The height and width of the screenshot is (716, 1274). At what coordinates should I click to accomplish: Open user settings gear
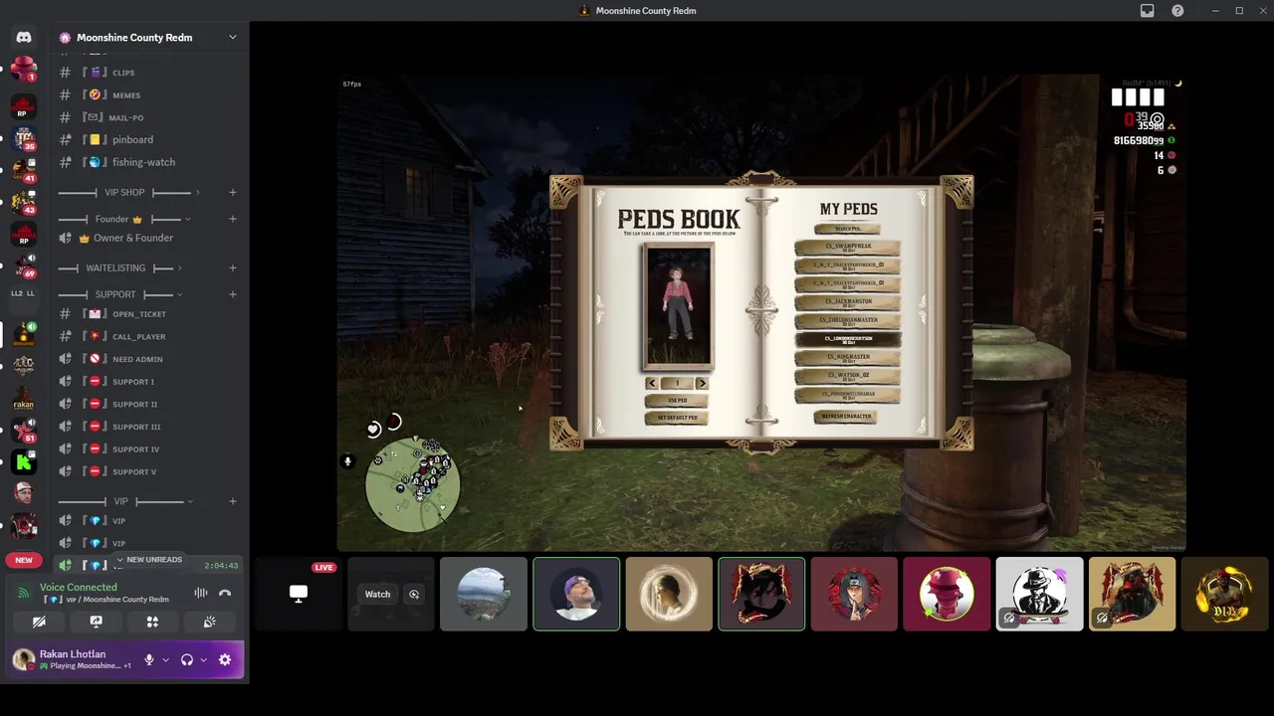point(225,659)
